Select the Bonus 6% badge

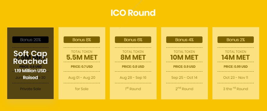point(133,40)
